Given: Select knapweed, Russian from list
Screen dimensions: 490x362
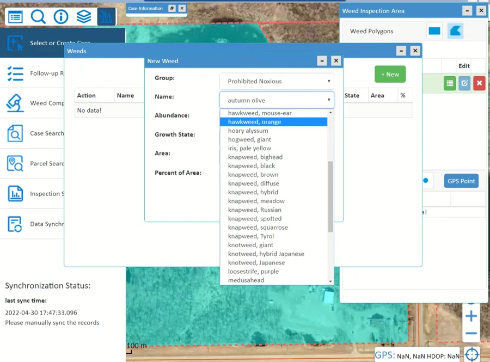Looking at the screenshot, I should pos(273,210).
